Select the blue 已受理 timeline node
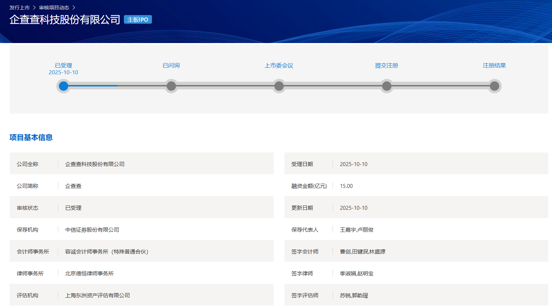The height and width of the screenshot is (307, 552). [x=64, y=86]
